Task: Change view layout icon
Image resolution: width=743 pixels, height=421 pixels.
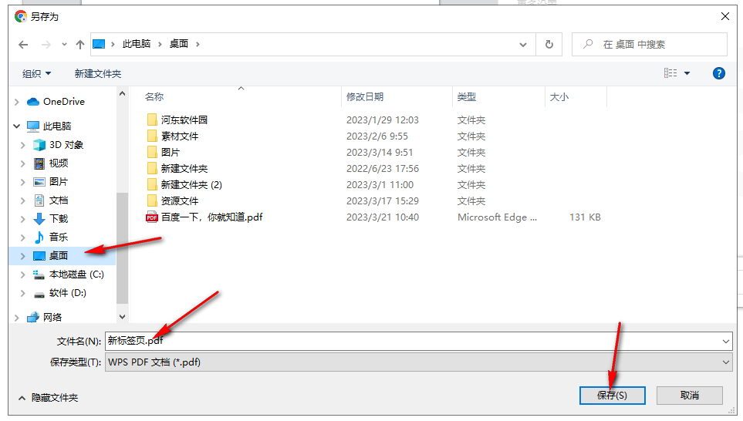Action: click(670, 73)
